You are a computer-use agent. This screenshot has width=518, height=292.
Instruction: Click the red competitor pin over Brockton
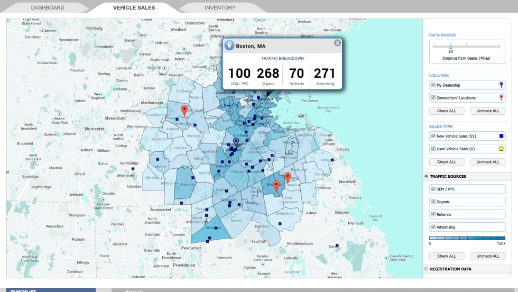pyautogui.click(x=276, y=185)
